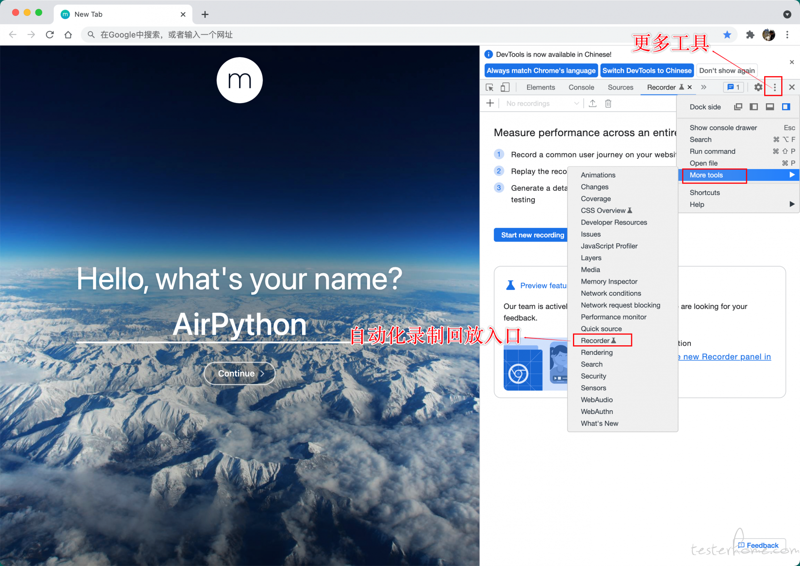Select Rendering in submenu
The height and width of the screenshot is (566, 800).
coord(622,353)
